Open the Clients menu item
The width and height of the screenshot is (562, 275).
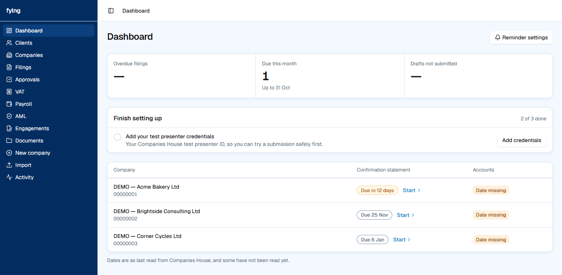49,43
